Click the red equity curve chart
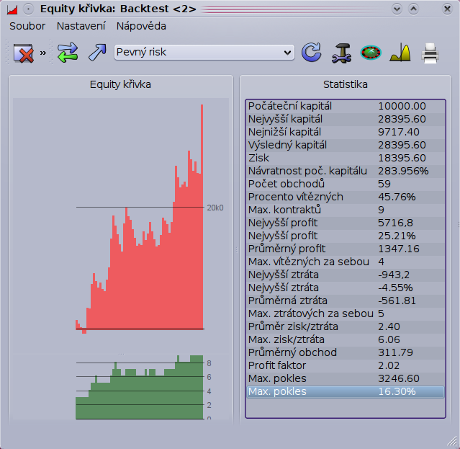Image resolution: width=460 pixels, height=449 pixels. [140, 219]
